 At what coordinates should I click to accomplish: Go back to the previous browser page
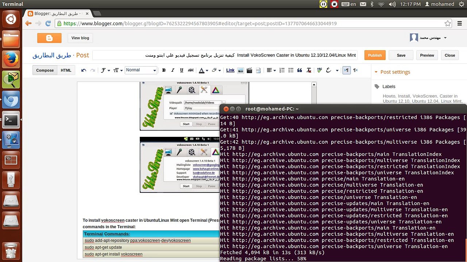coord(28,23)
